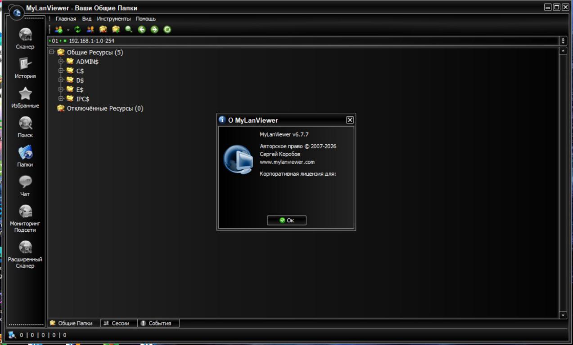This screenshot has height=345, width=573.
Task: Collapse the Общие Ресурсы tree node
Action: click(52, 52)
